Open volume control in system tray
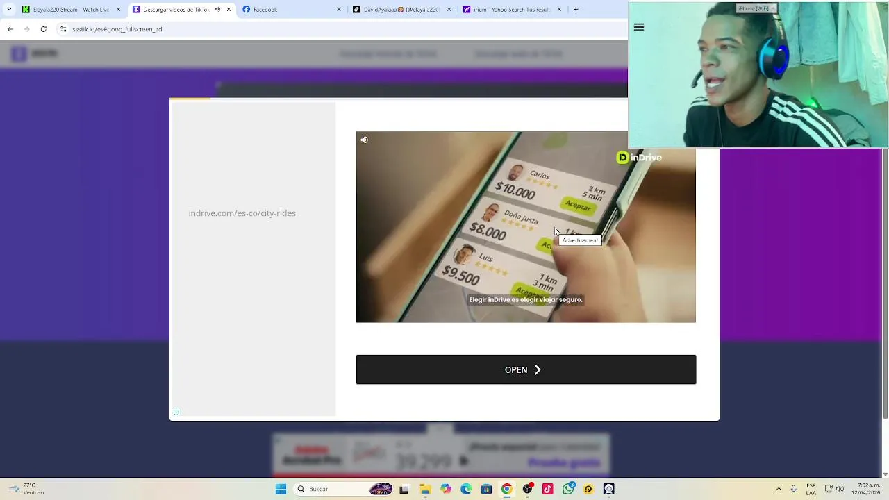Image resolution: width=889 pixels, height=500 pixels. (840, 489)
